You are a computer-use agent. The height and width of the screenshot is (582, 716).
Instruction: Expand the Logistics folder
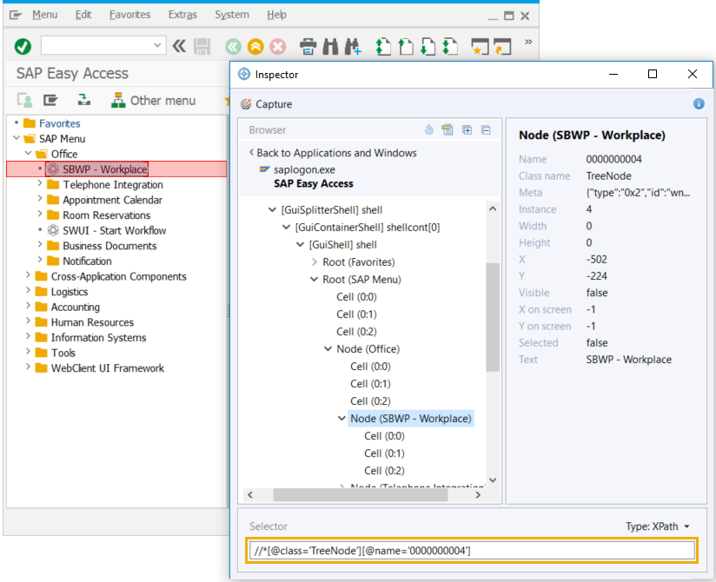29,291
